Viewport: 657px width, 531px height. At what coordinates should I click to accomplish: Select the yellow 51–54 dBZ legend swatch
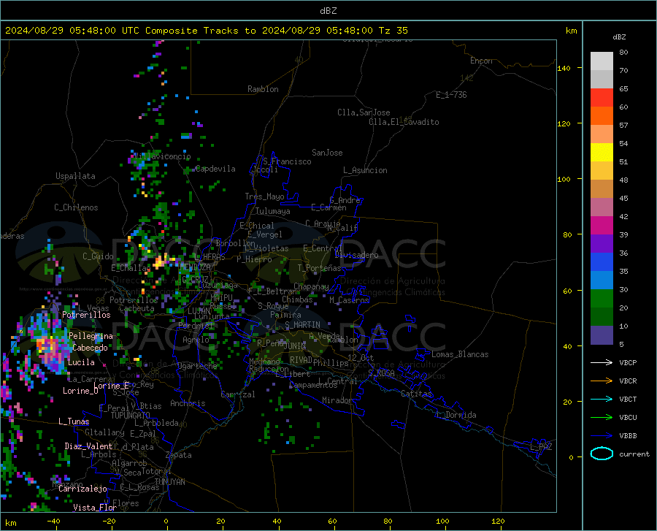602,152
